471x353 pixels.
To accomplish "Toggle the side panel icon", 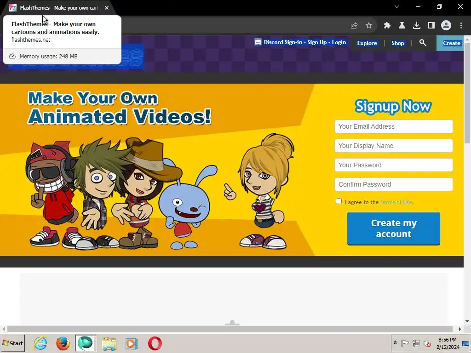I will pos(431,26).
